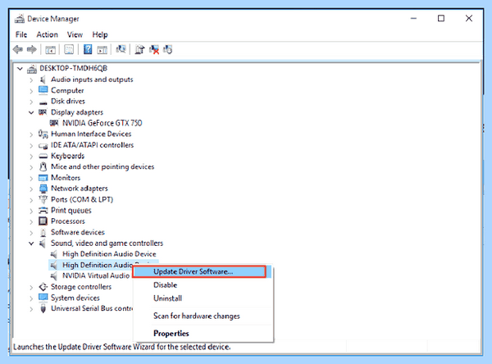Select the first High Definition Audio Device entry
This screenshot has height=364, width=492.
109,254
